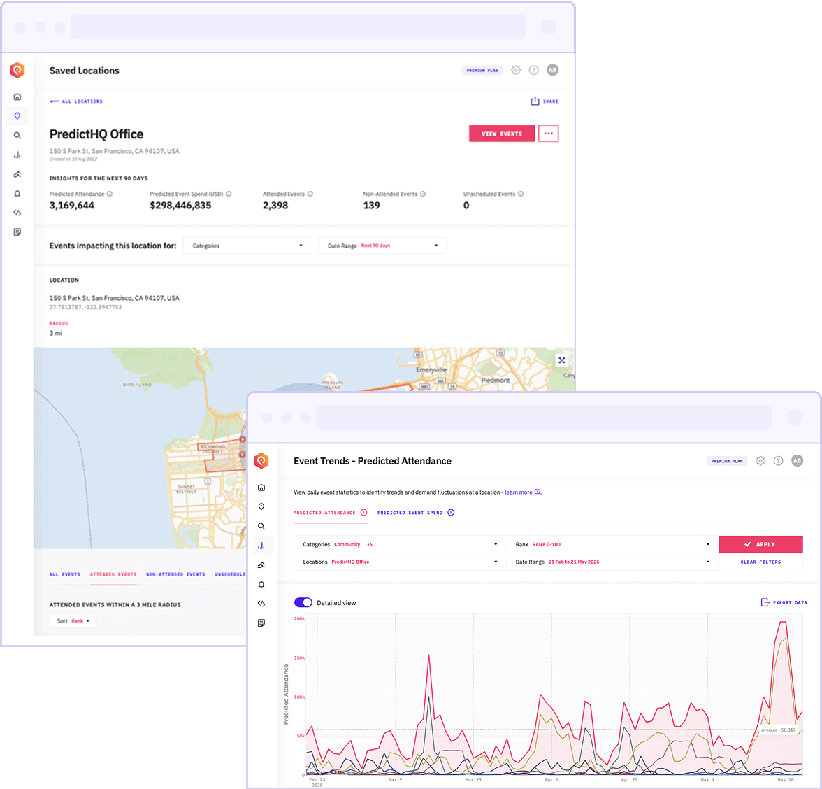Click Clear Filters
The width and height of the screenshot is (822, 789).
760,562
